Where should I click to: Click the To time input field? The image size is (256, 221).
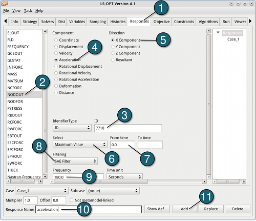click(150, 145)
